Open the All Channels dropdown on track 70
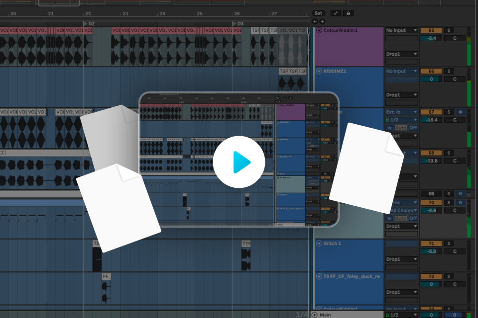The width and height of the screenshot is (478, 318). click(404, 211)
